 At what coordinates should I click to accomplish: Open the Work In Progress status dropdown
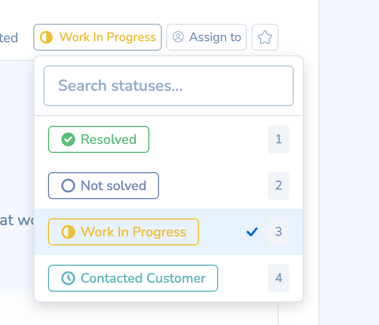click(98, 37)
